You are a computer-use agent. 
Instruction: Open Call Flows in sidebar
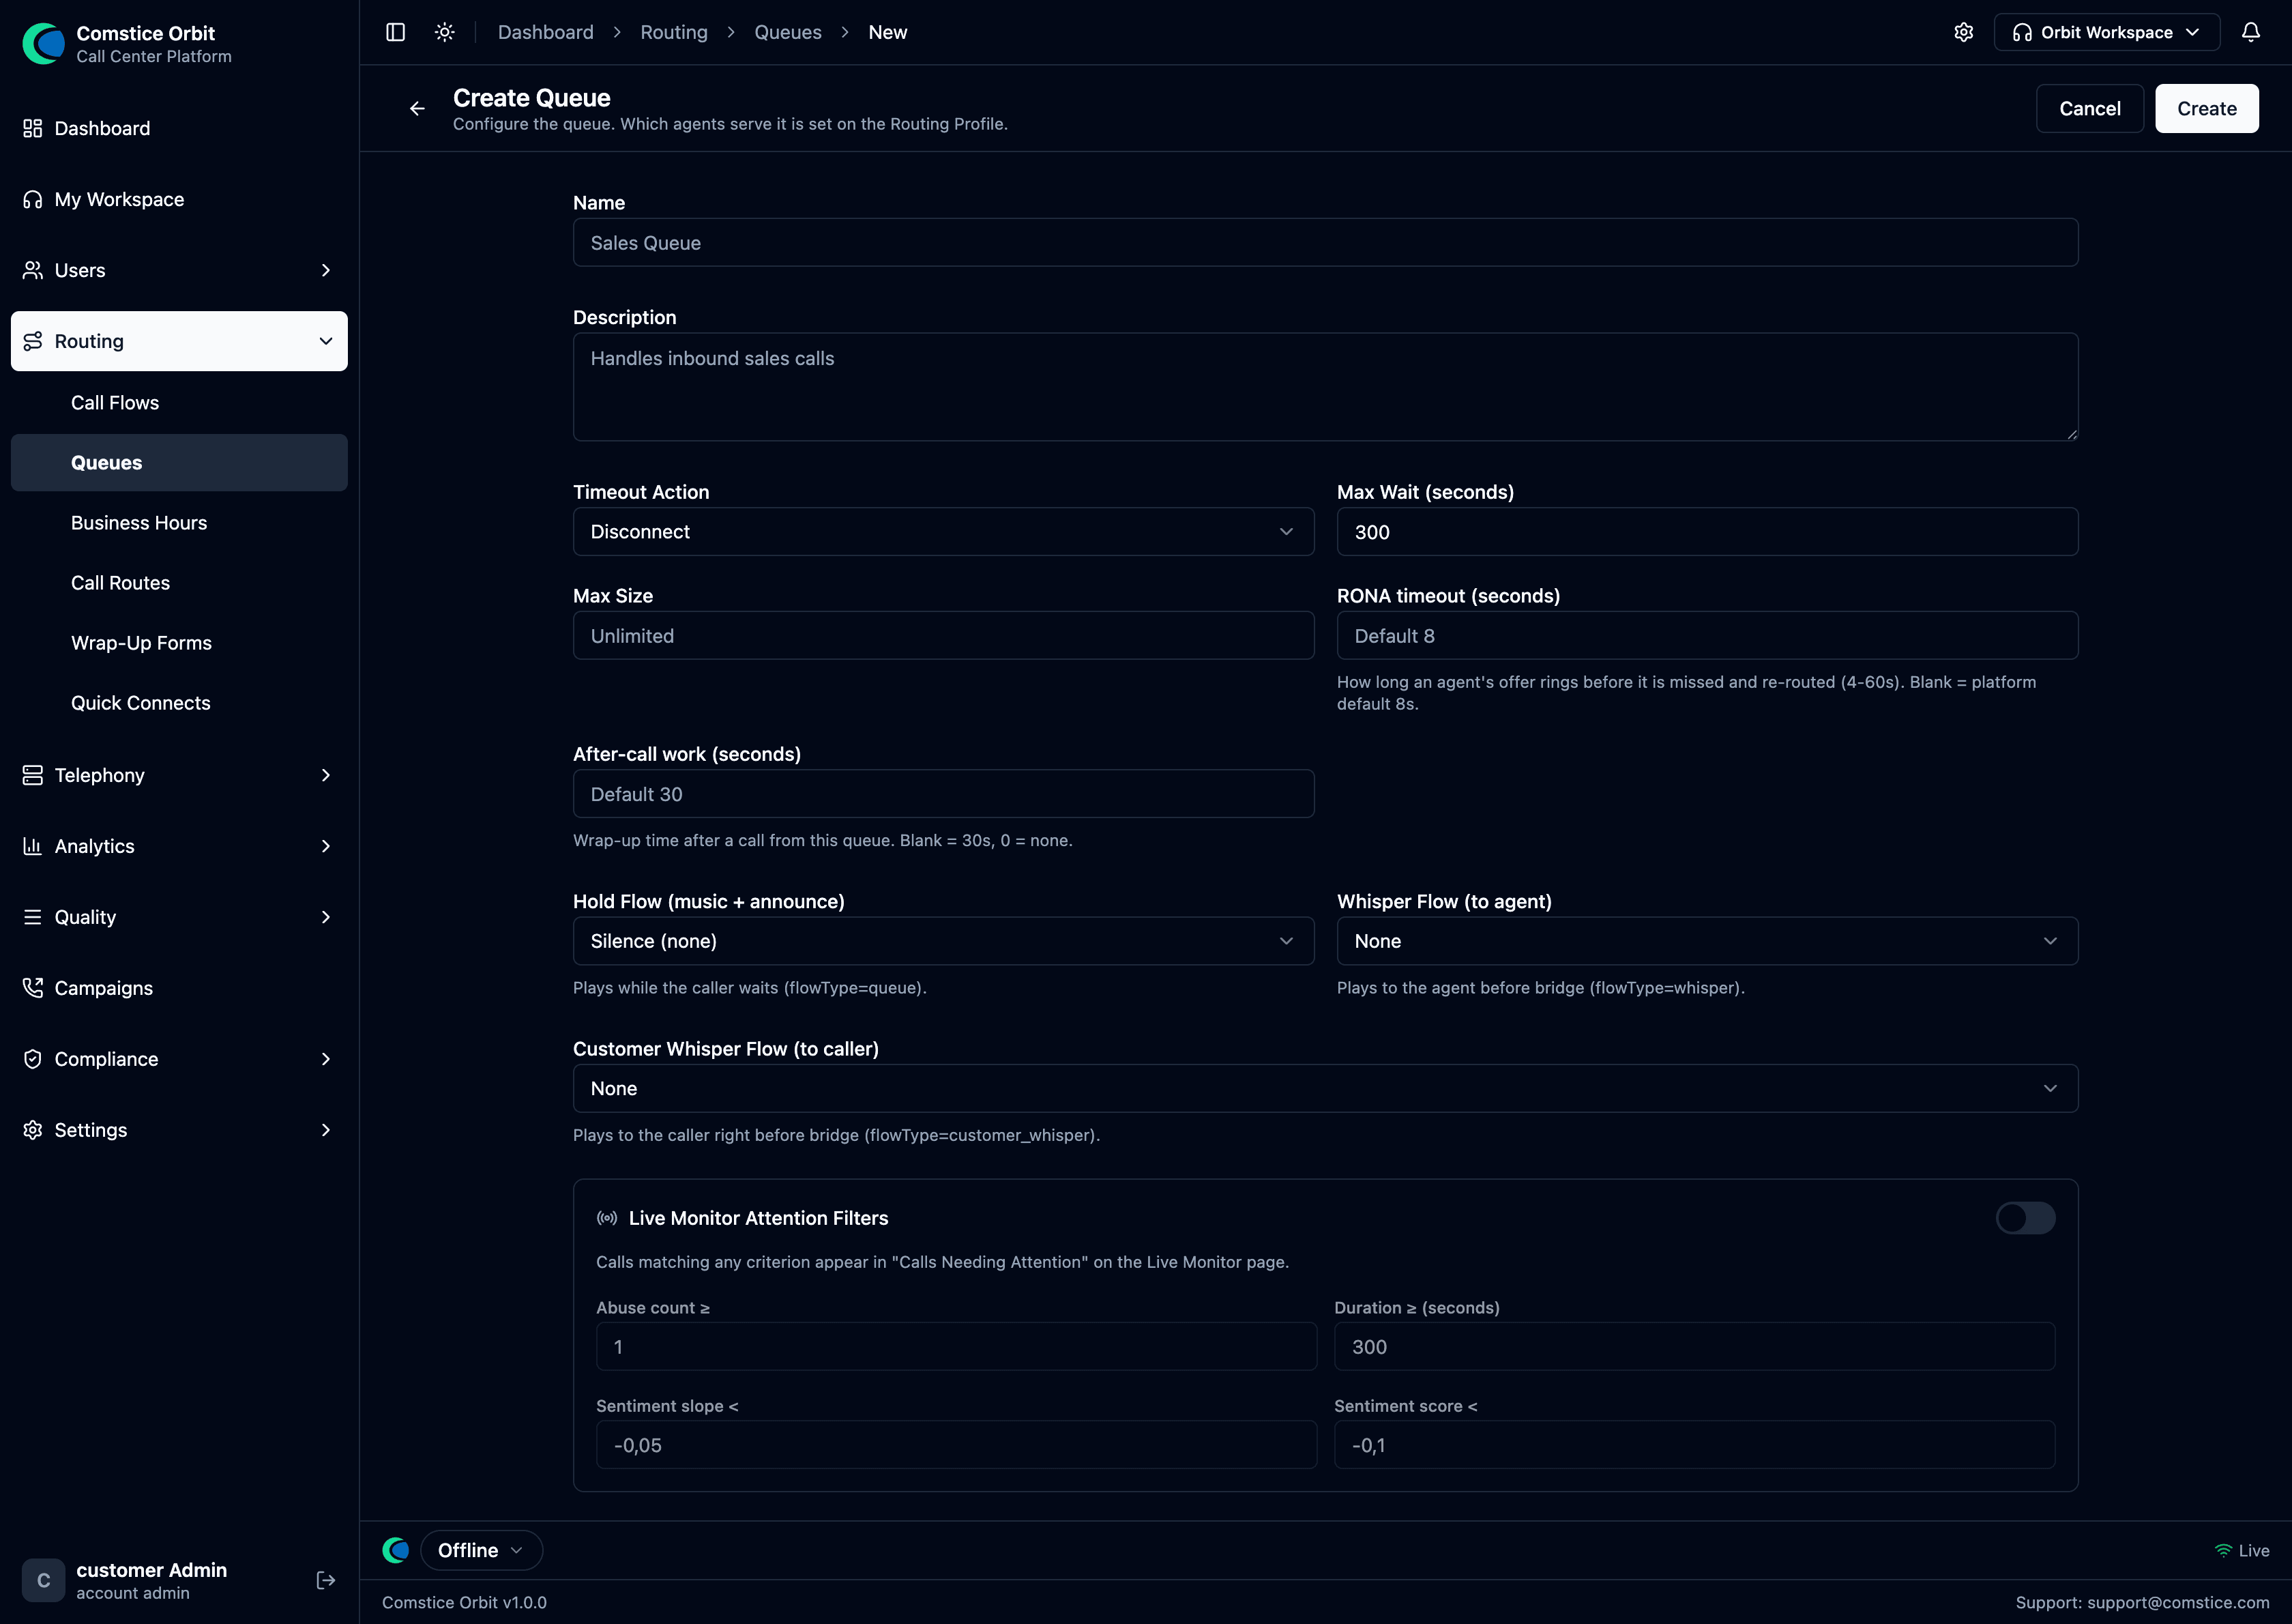click(179, 403)
